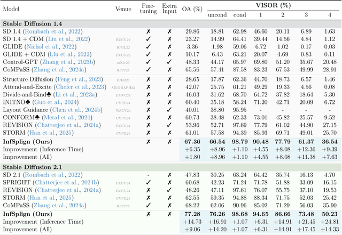The height and width of the screenshot is (235, 342).
Task: Click the Fine-tuning cross for Structure Diffusion
Action: point(148,79)
